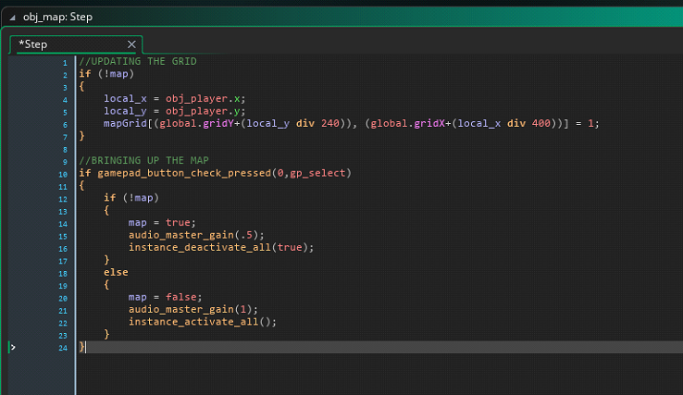Click if (!map) on line 2
This screenshot has height=395, width=683.
[x=106, y=74]
